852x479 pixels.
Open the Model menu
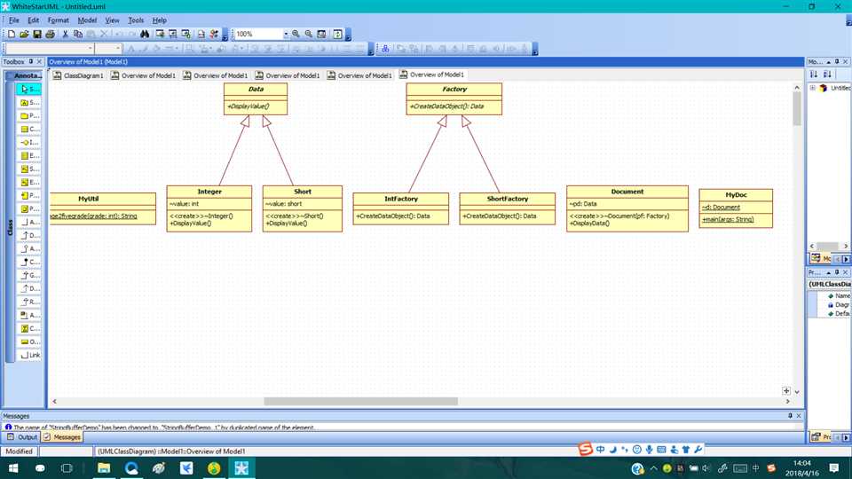(x=87, y=20)
